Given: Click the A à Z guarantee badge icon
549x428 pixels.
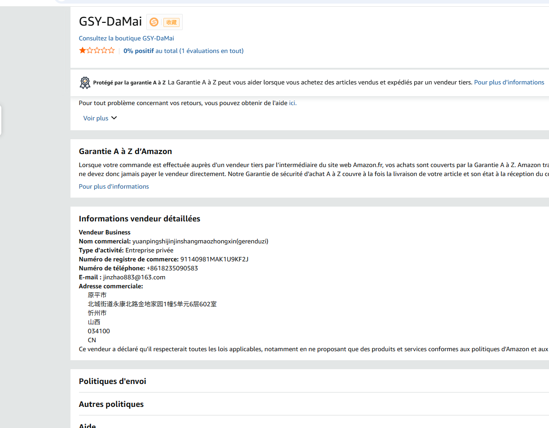Looking at the screenshot, I should 85,83.
